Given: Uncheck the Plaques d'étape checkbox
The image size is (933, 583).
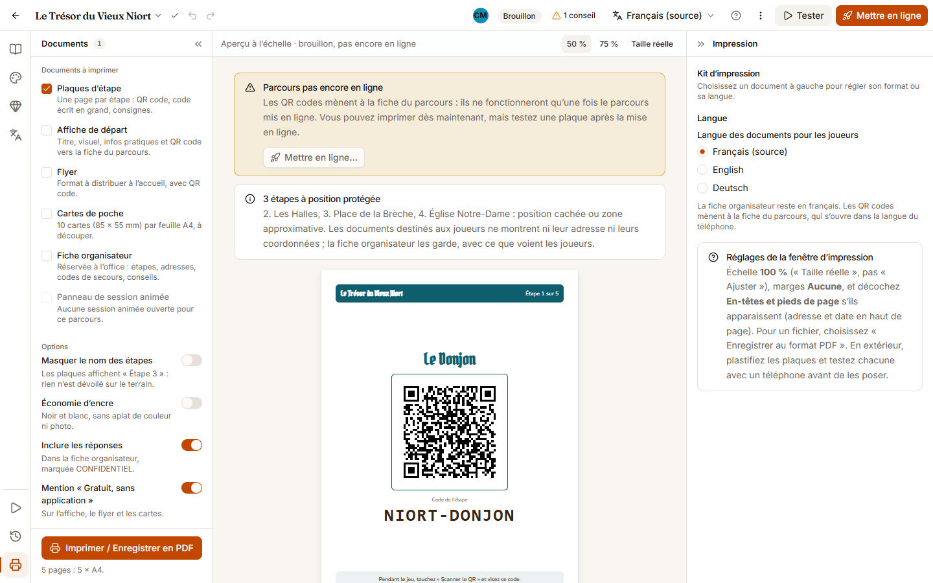Looking at the screenshot, I should tap(47, 89).
